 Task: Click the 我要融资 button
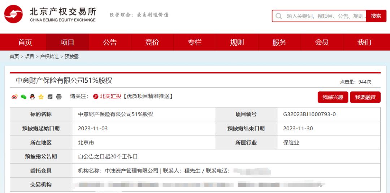coord(365,97)
